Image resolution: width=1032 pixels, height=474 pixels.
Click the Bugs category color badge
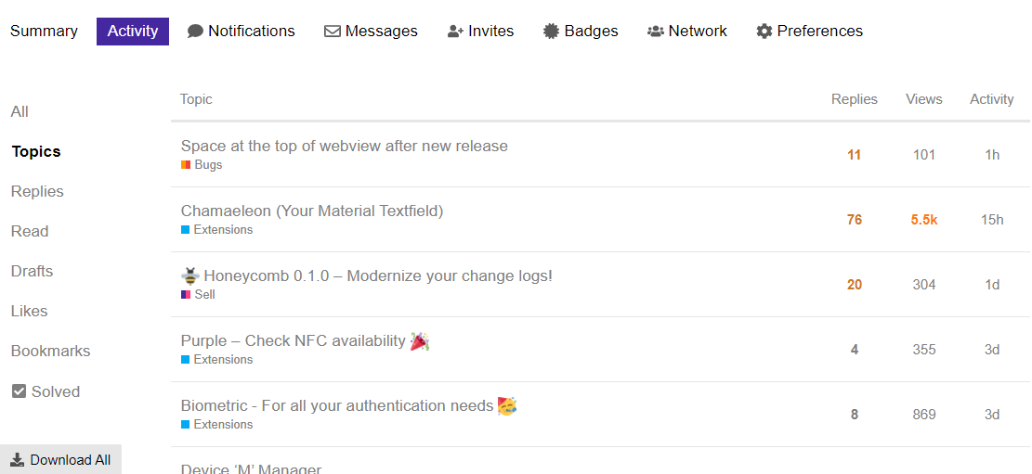(186, 165)
